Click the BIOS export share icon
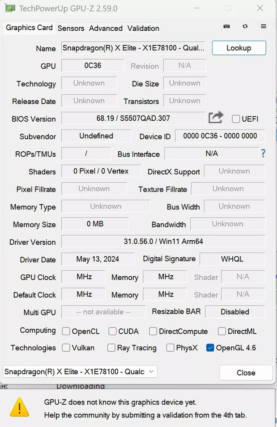The width and height of the screenshot is (277, 427). point(216,117)
